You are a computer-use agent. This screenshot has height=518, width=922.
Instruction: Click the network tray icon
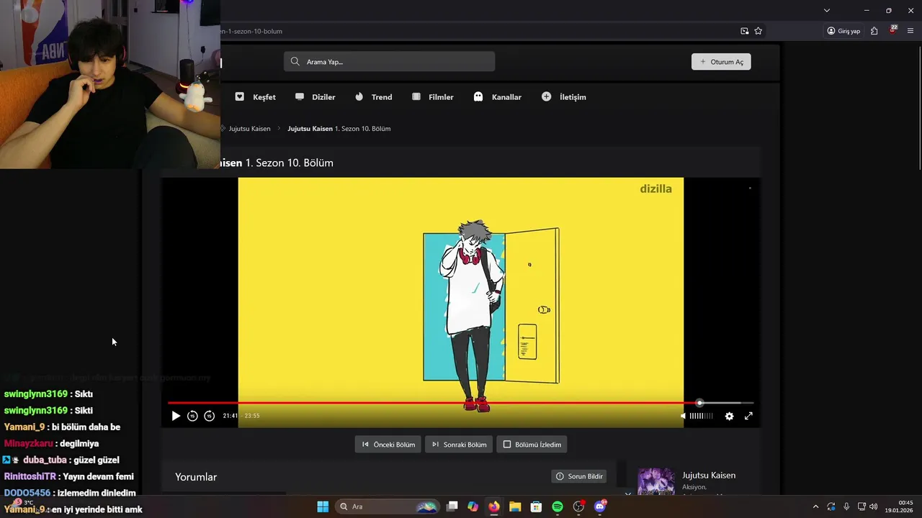[x=861, y=506]
